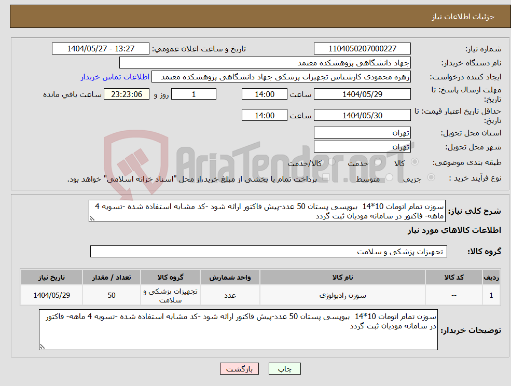The width and height of the screenshot is (511, 386).
Task: Click the announcement date field 1404/05/27 - 13:27
Action: pyautogui.click(x=100, y=49)
